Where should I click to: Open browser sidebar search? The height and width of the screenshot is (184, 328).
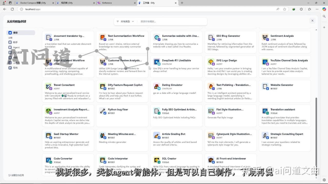tap(324, 16)
